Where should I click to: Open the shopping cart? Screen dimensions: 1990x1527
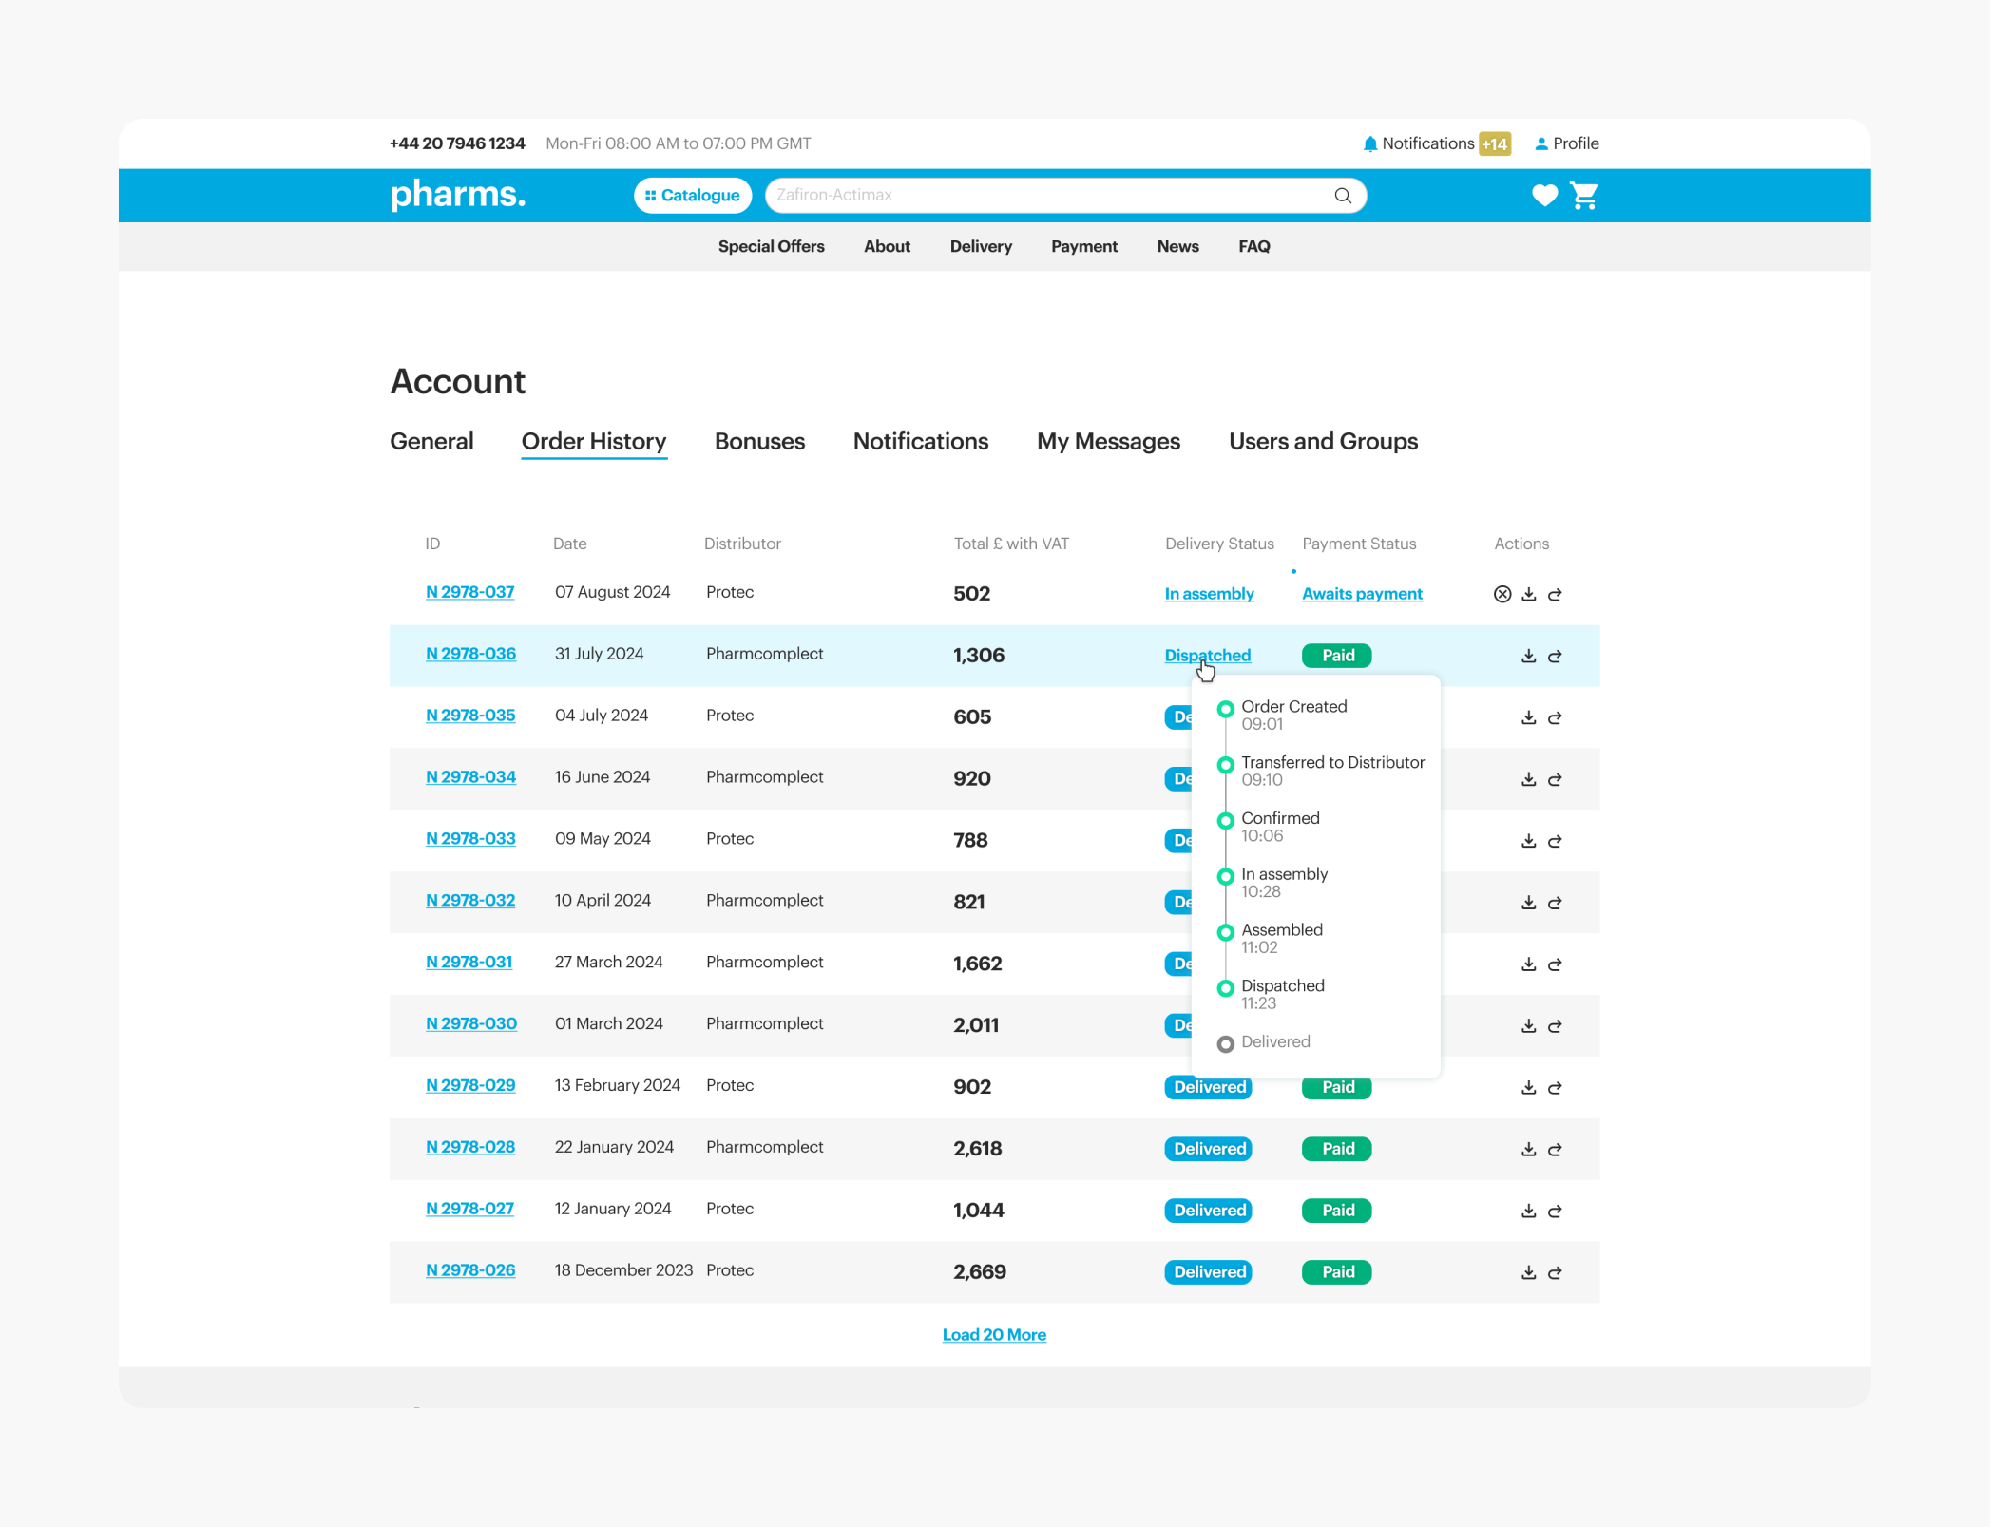(x=1584, y=196)
